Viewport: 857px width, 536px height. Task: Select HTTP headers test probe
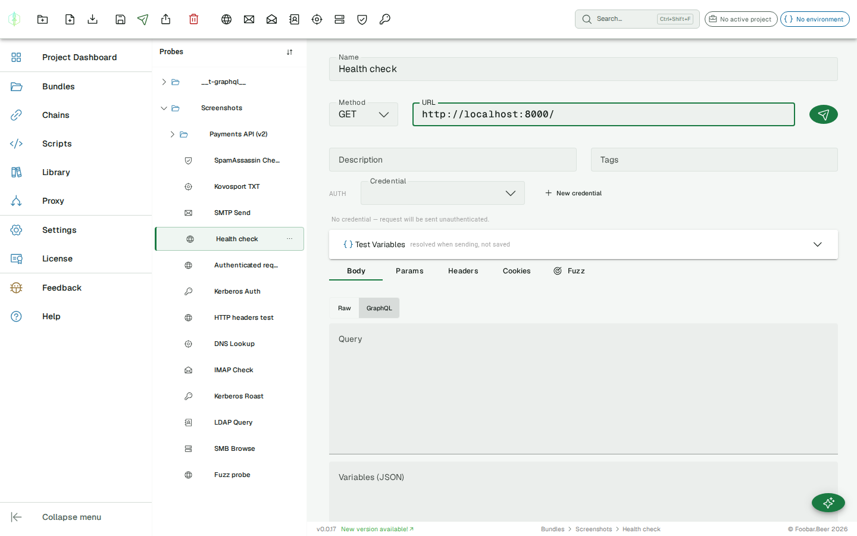(229, 317)
